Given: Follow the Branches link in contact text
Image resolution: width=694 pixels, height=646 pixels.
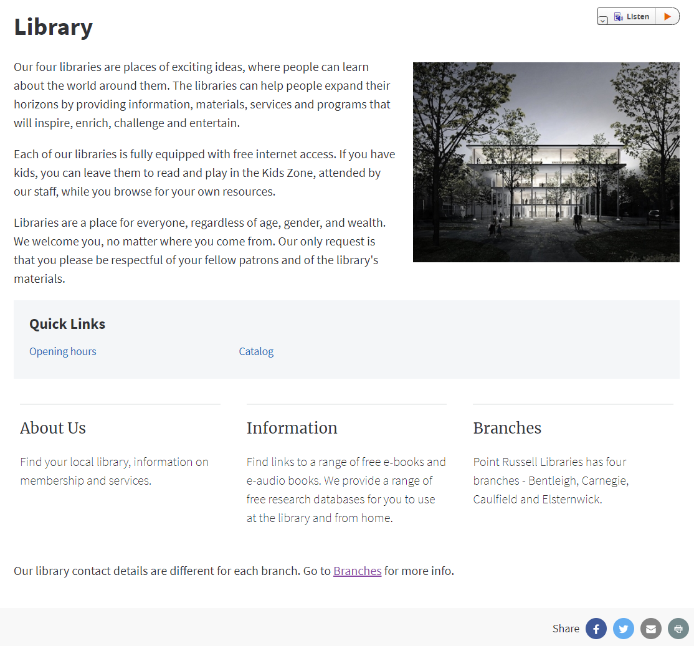Looking at the screenshot, I should click(357, 571).
